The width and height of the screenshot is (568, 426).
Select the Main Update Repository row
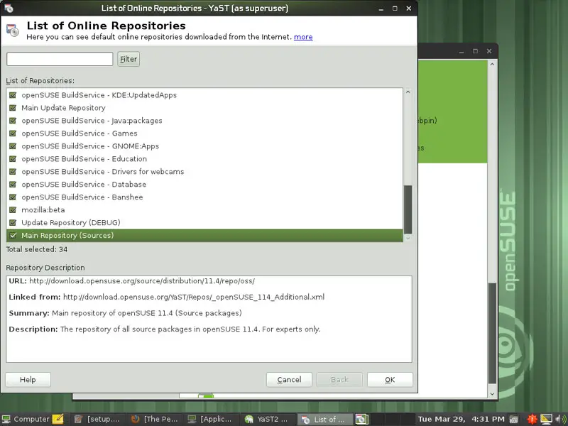204,108
